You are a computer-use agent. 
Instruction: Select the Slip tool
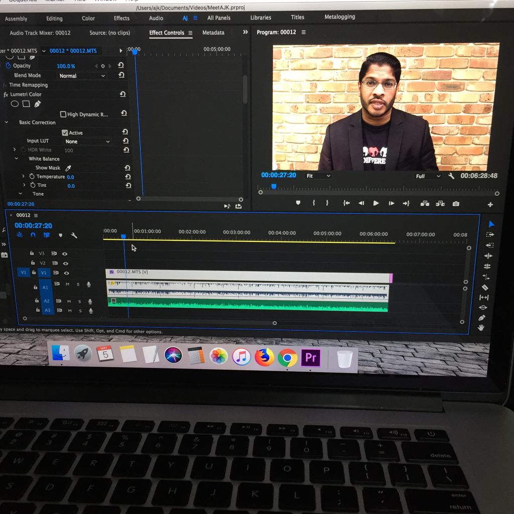[x=484, y=297]
